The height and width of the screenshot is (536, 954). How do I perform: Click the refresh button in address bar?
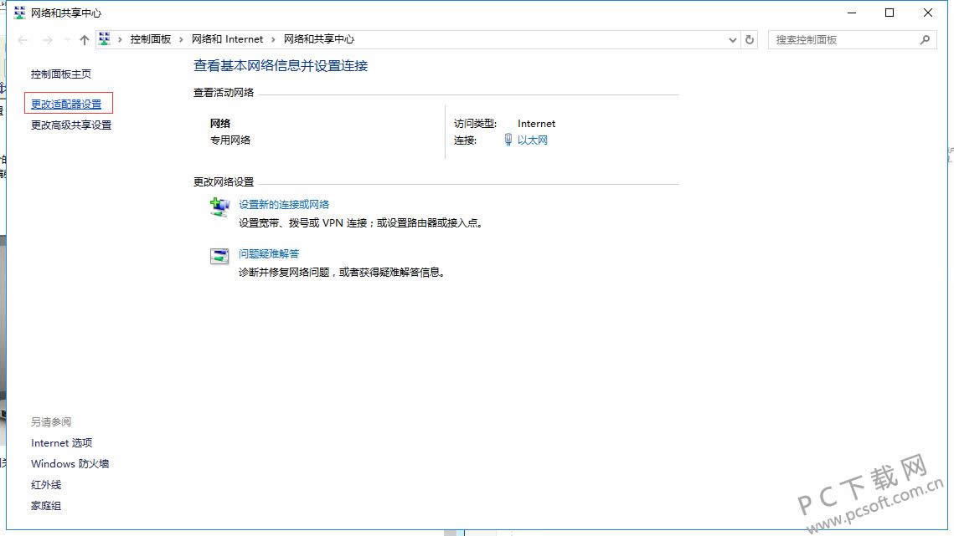[x=750, y=39]
